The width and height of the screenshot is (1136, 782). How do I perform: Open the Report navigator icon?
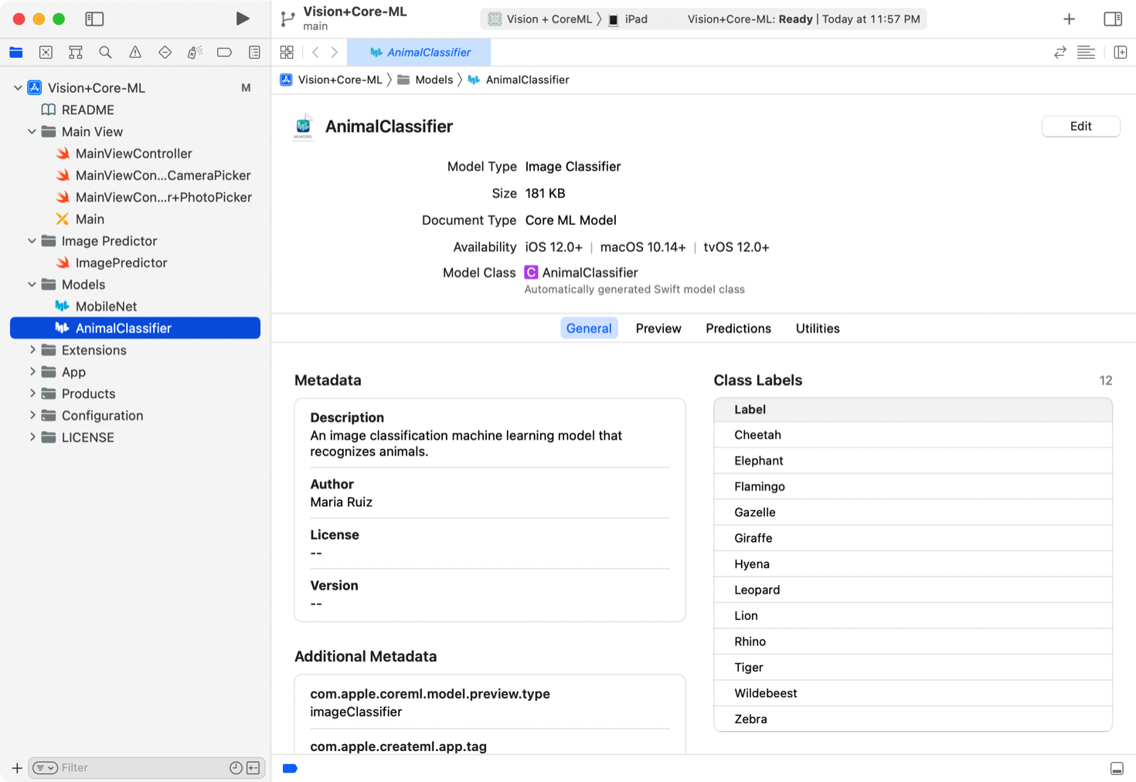(x=254, y=53)
